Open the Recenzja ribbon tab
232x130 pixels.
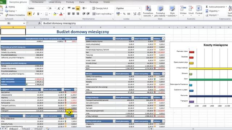(x=94, y=2)
